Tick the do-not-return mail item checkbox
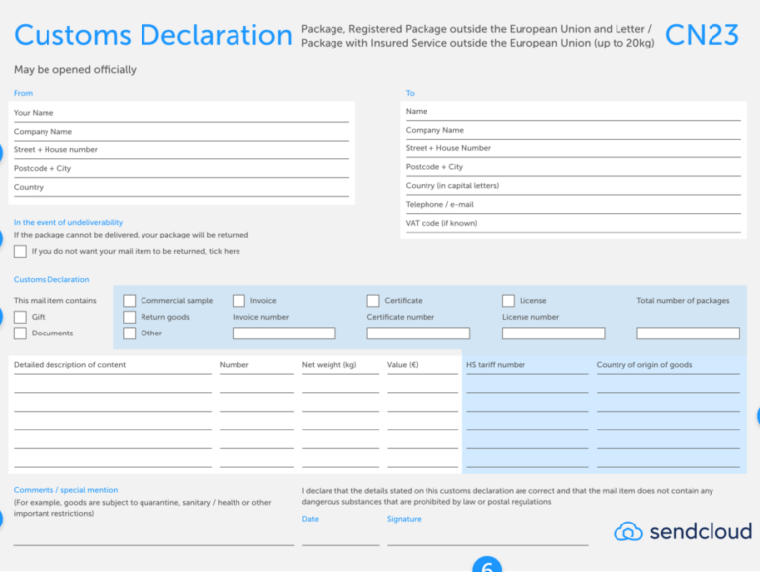The image size is (760, 572). (20, 251)
